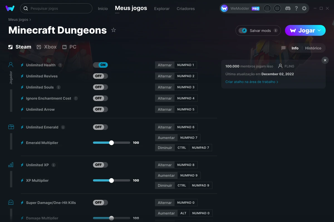Screen dimensions: 334x222
Task: Select the Jogador category icon in sidebar
Action: coord(11,64)
